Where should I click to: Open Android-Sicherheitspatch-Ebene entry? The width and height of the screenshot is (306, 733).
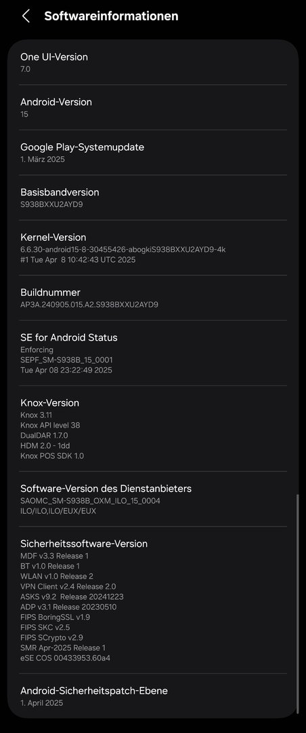pyautogui.click(x=153, y=696)
